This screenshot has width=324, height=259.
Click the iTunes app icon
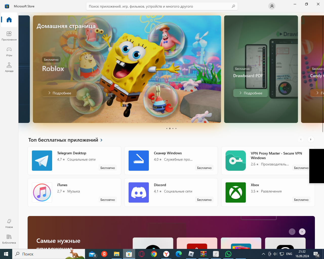pyautogui.click(x=42, y=192)
